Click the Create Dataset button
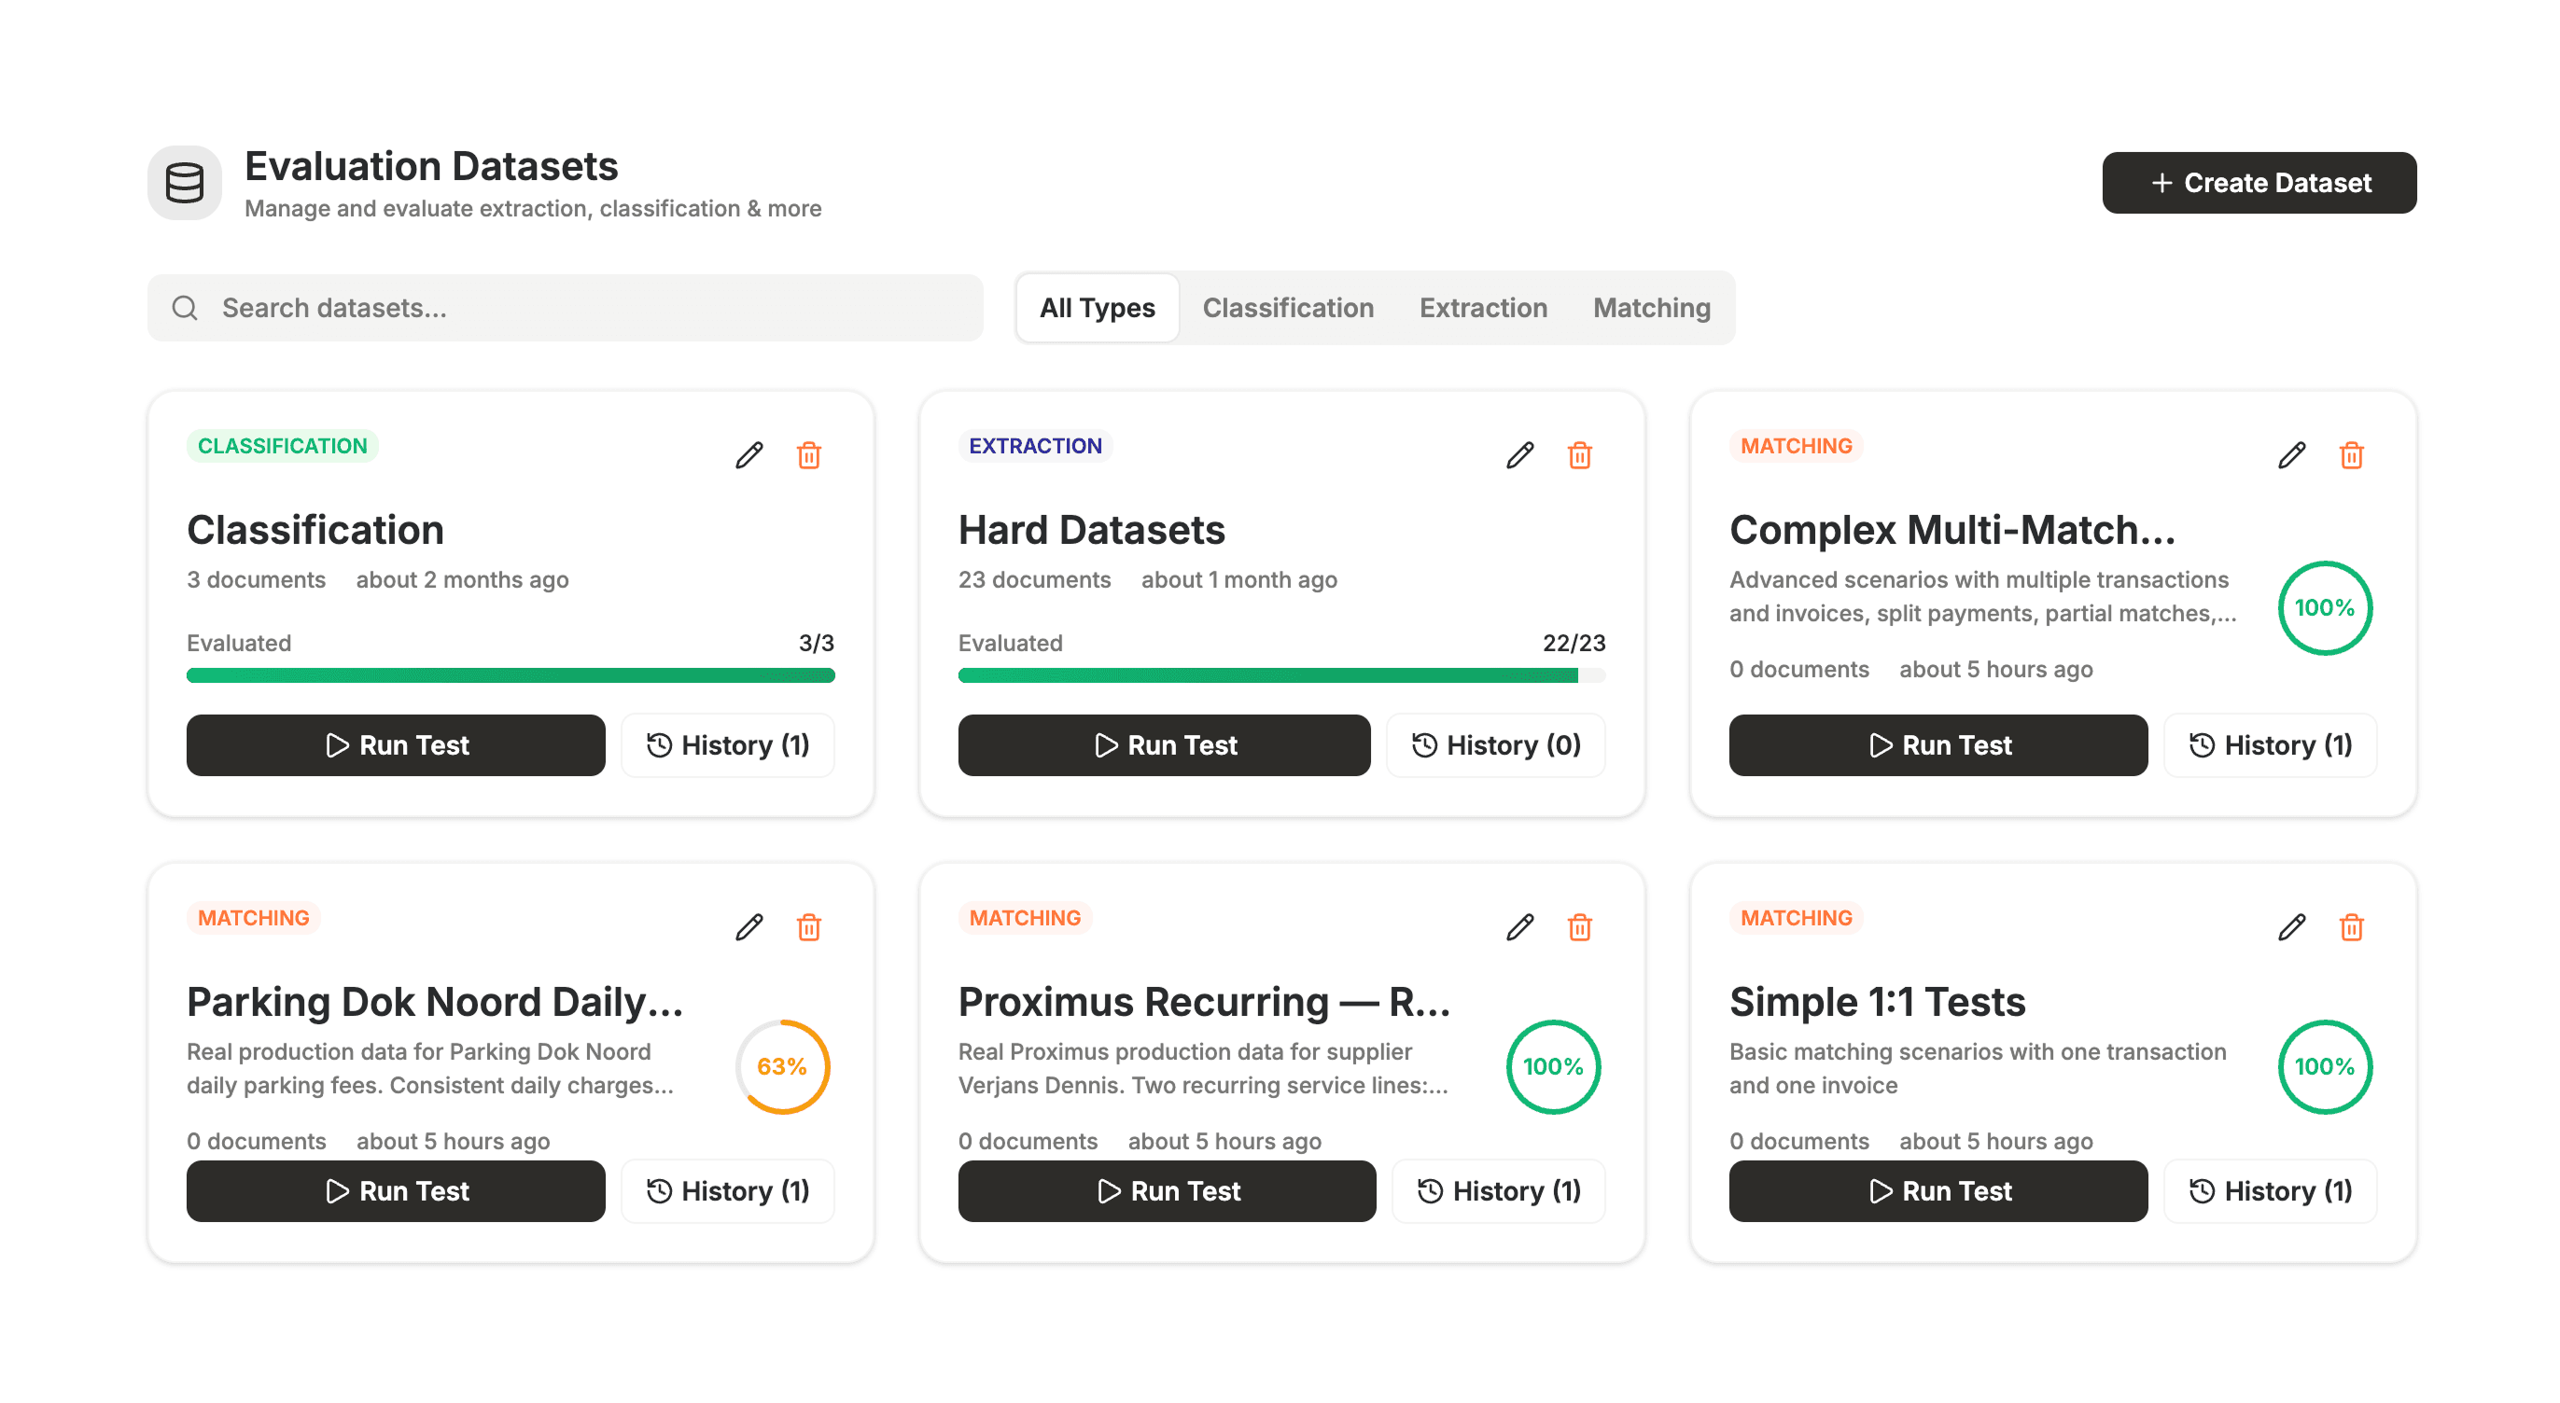This screenshot has height=1403, width=2560. [x=2258, y=183]
